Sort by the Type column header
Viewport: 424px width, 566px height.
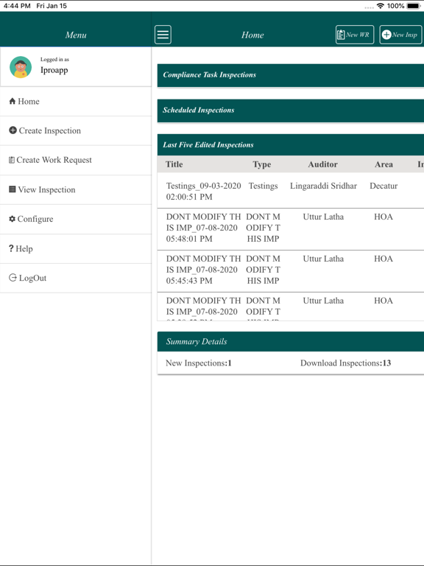tap(262, 164)
